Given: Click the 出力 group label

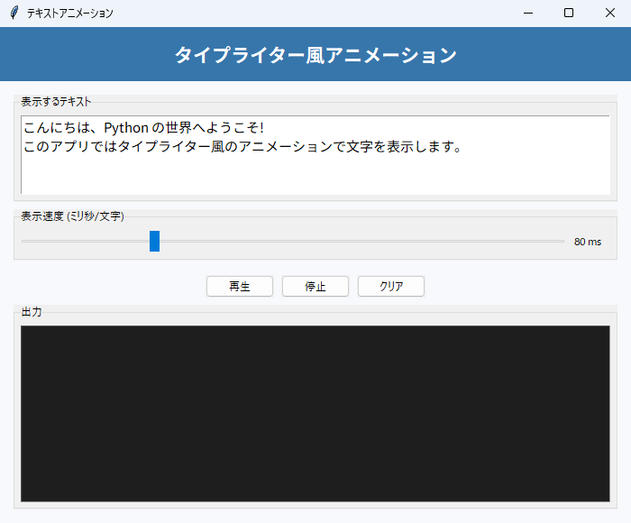Looking at the screenshot, I should click(32, 312).
